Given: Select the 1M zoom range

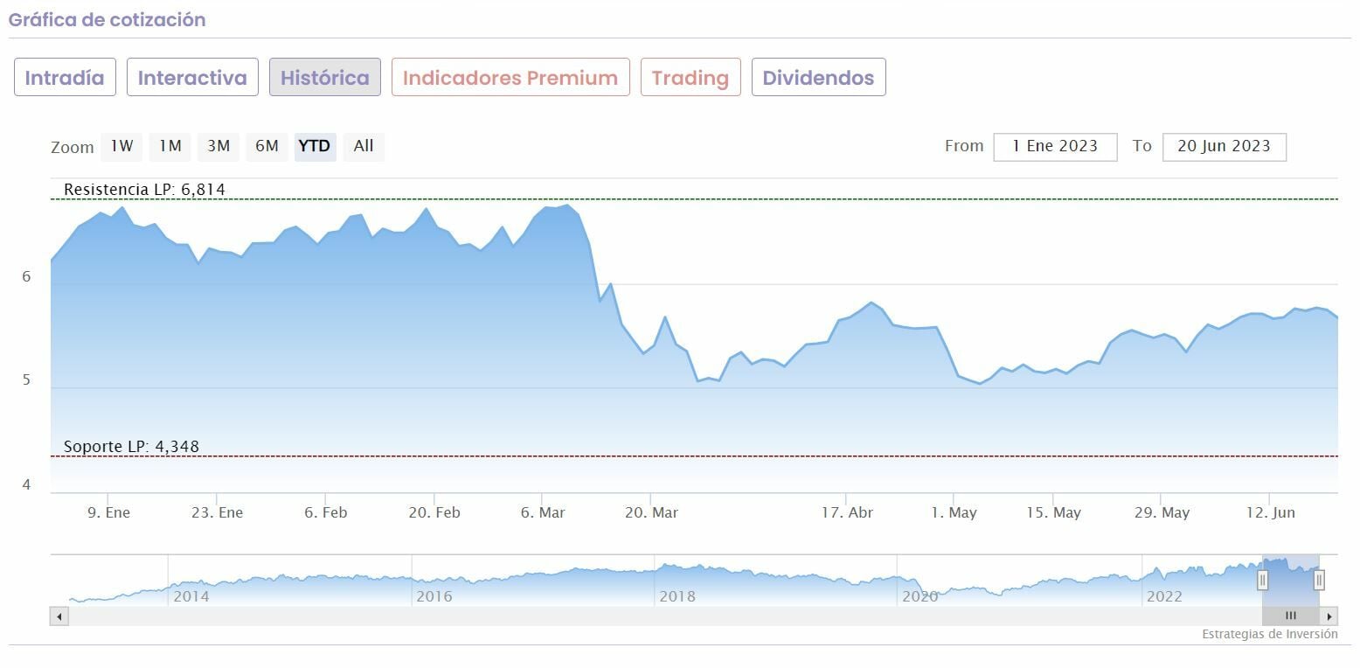Looking at the screenshot, I should [x=170, y=146].
